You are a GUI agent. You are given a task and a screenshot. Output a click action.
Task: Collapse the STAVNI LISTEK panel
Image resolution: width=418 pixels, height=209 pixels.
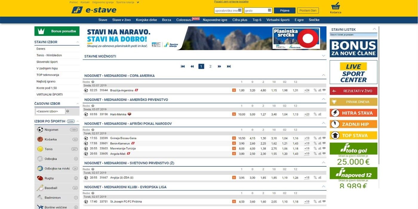point(374,29)
